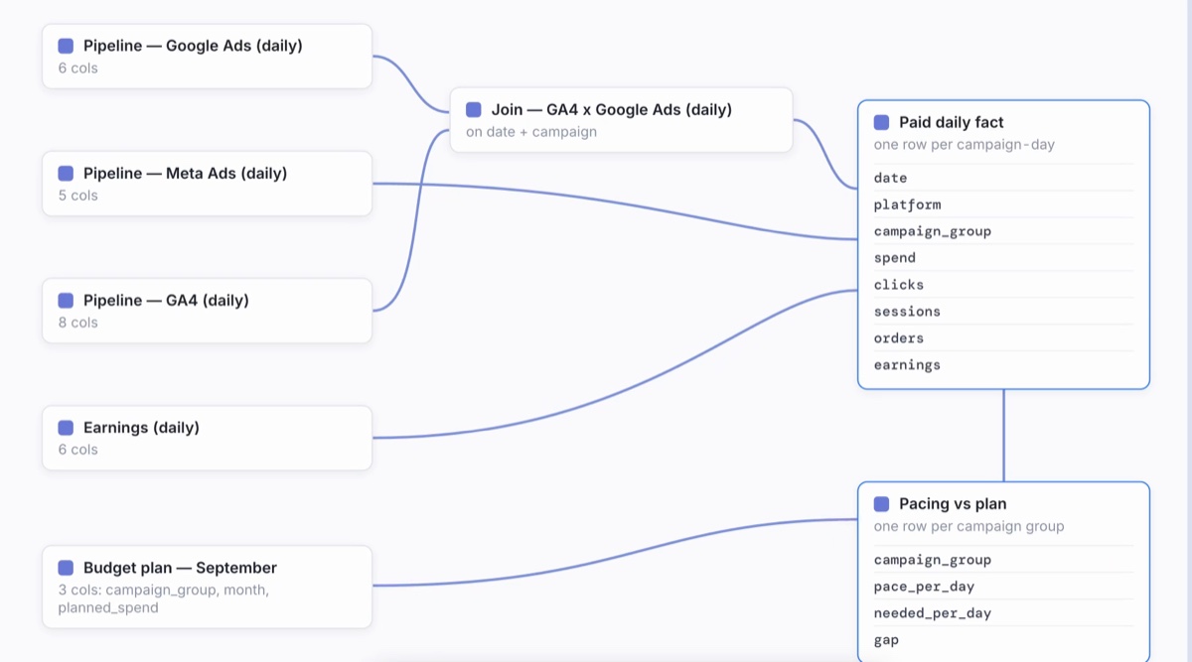1192x662 pixels.
Task: Select campaign_group in Paid daily fact
Action: pos(1003,231)
